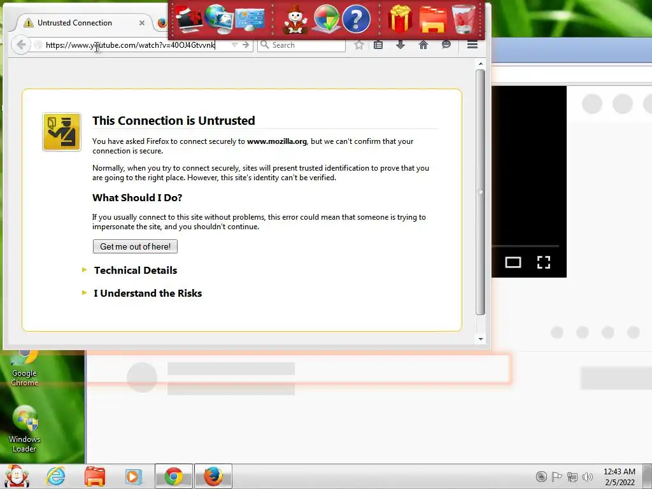The image size is (652, 489).
Task: Click the theater mode icon in video player
Action: click(513, 262)
